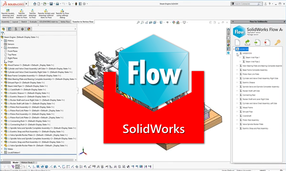Click the user login icon near search
Screen dimensions: 286x171
tap(266, 4)
